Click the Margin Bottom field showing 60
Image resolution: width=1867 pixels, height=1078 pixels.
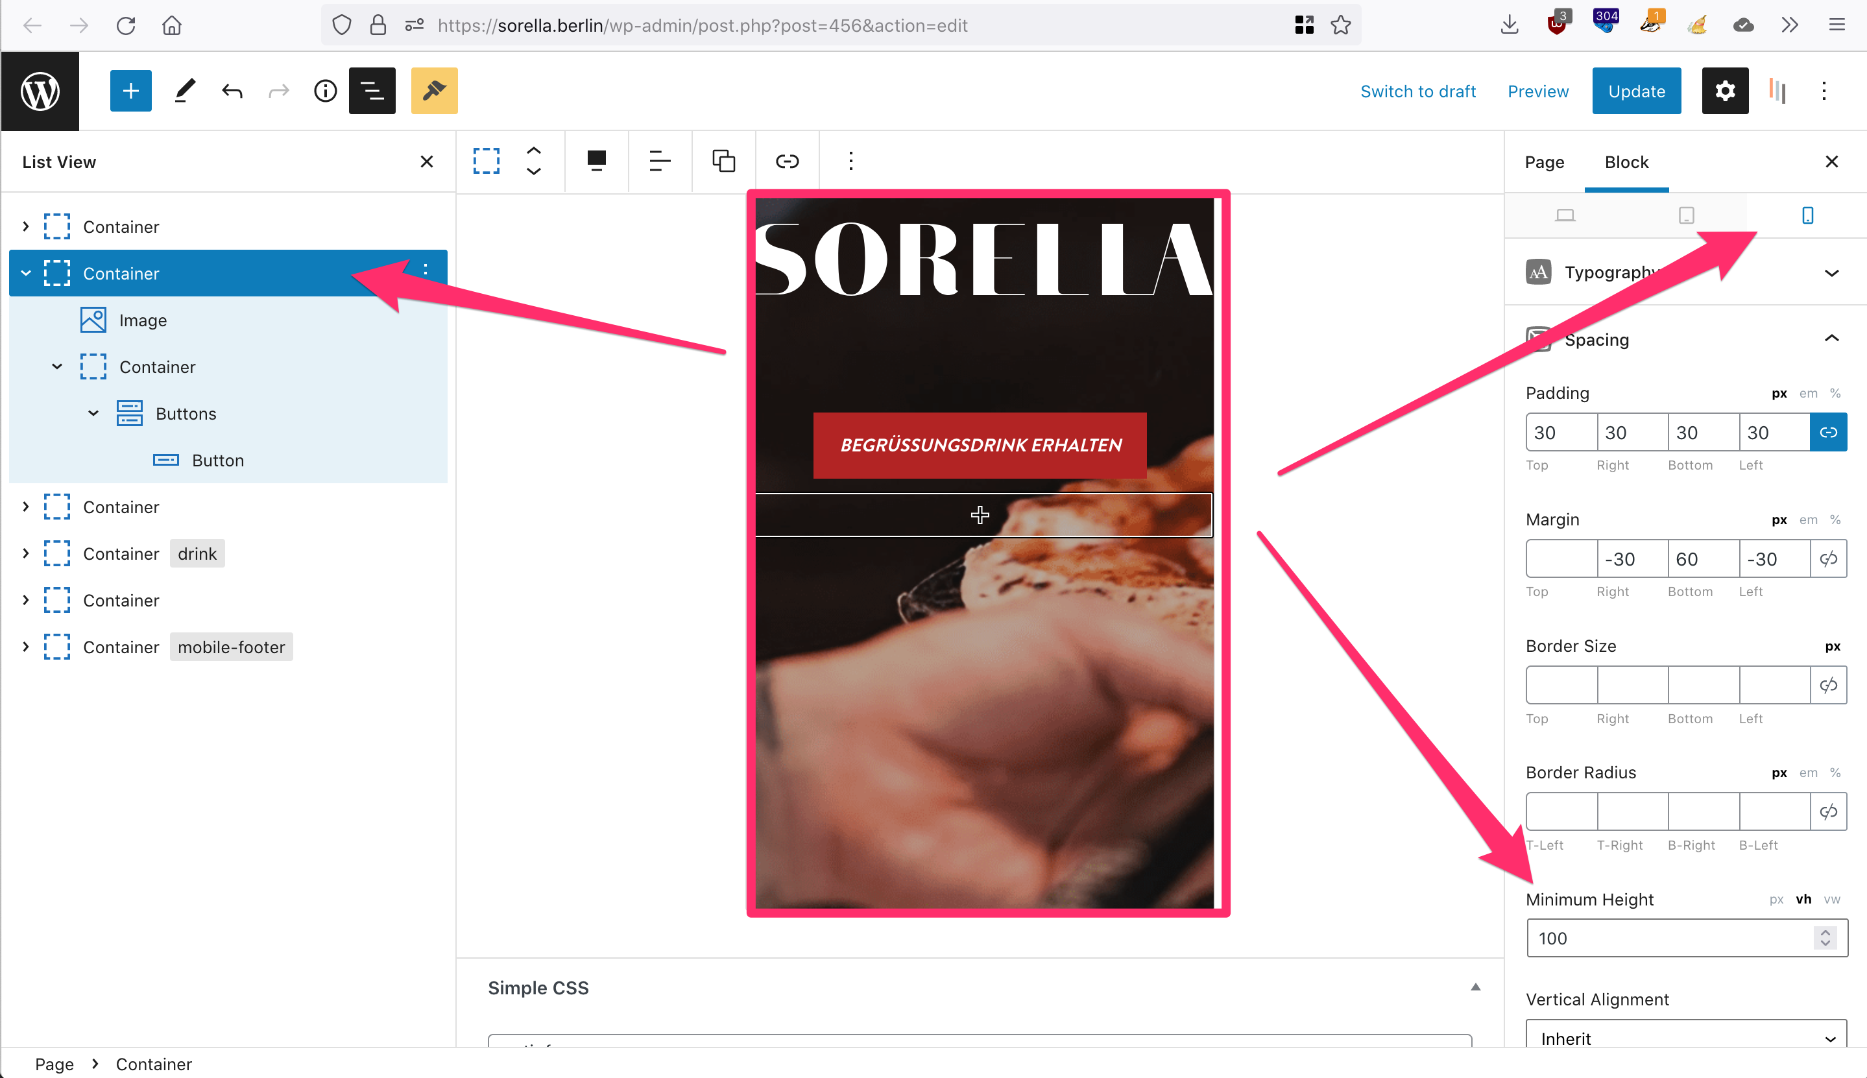pyautogui.click(x=1703, y=559)
